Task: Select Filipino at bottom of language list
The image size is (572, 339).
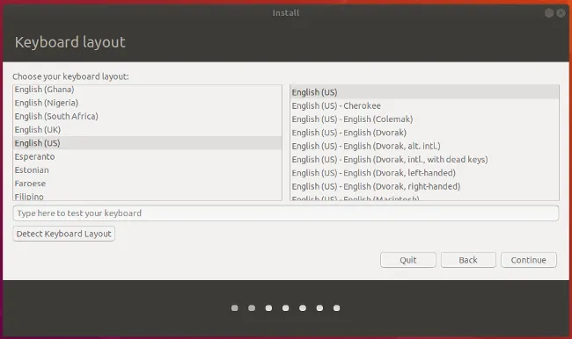Action: (147, 196)
